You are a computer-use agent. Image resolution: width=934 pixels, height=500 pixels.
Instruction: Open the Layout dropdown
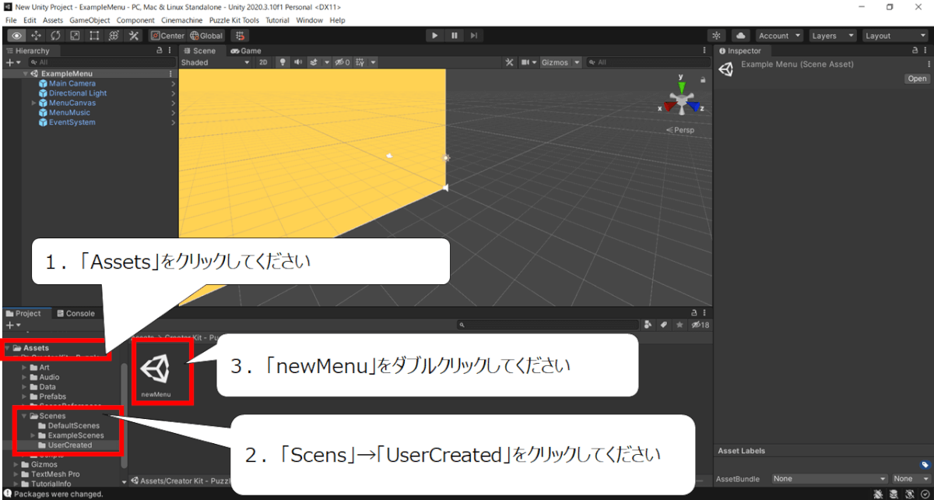pos(894,36)
